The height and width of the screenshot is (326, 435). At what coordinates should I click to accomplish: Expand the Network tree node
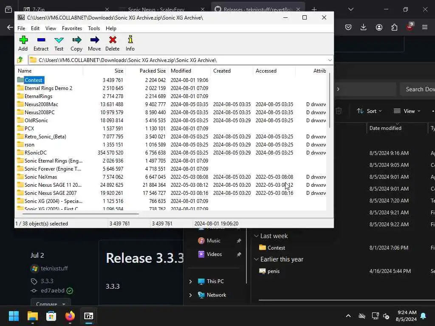(191, 295)
